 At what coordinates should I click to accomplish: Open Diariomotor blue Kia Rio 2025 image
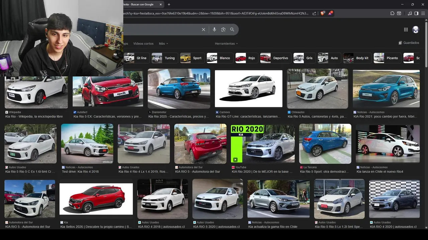tap(179, 89)
